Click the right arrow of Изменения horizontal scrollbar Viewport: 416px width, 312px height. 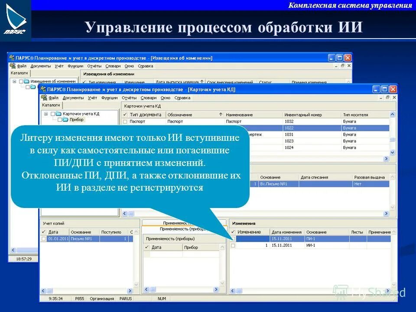(x=389, y=290)
